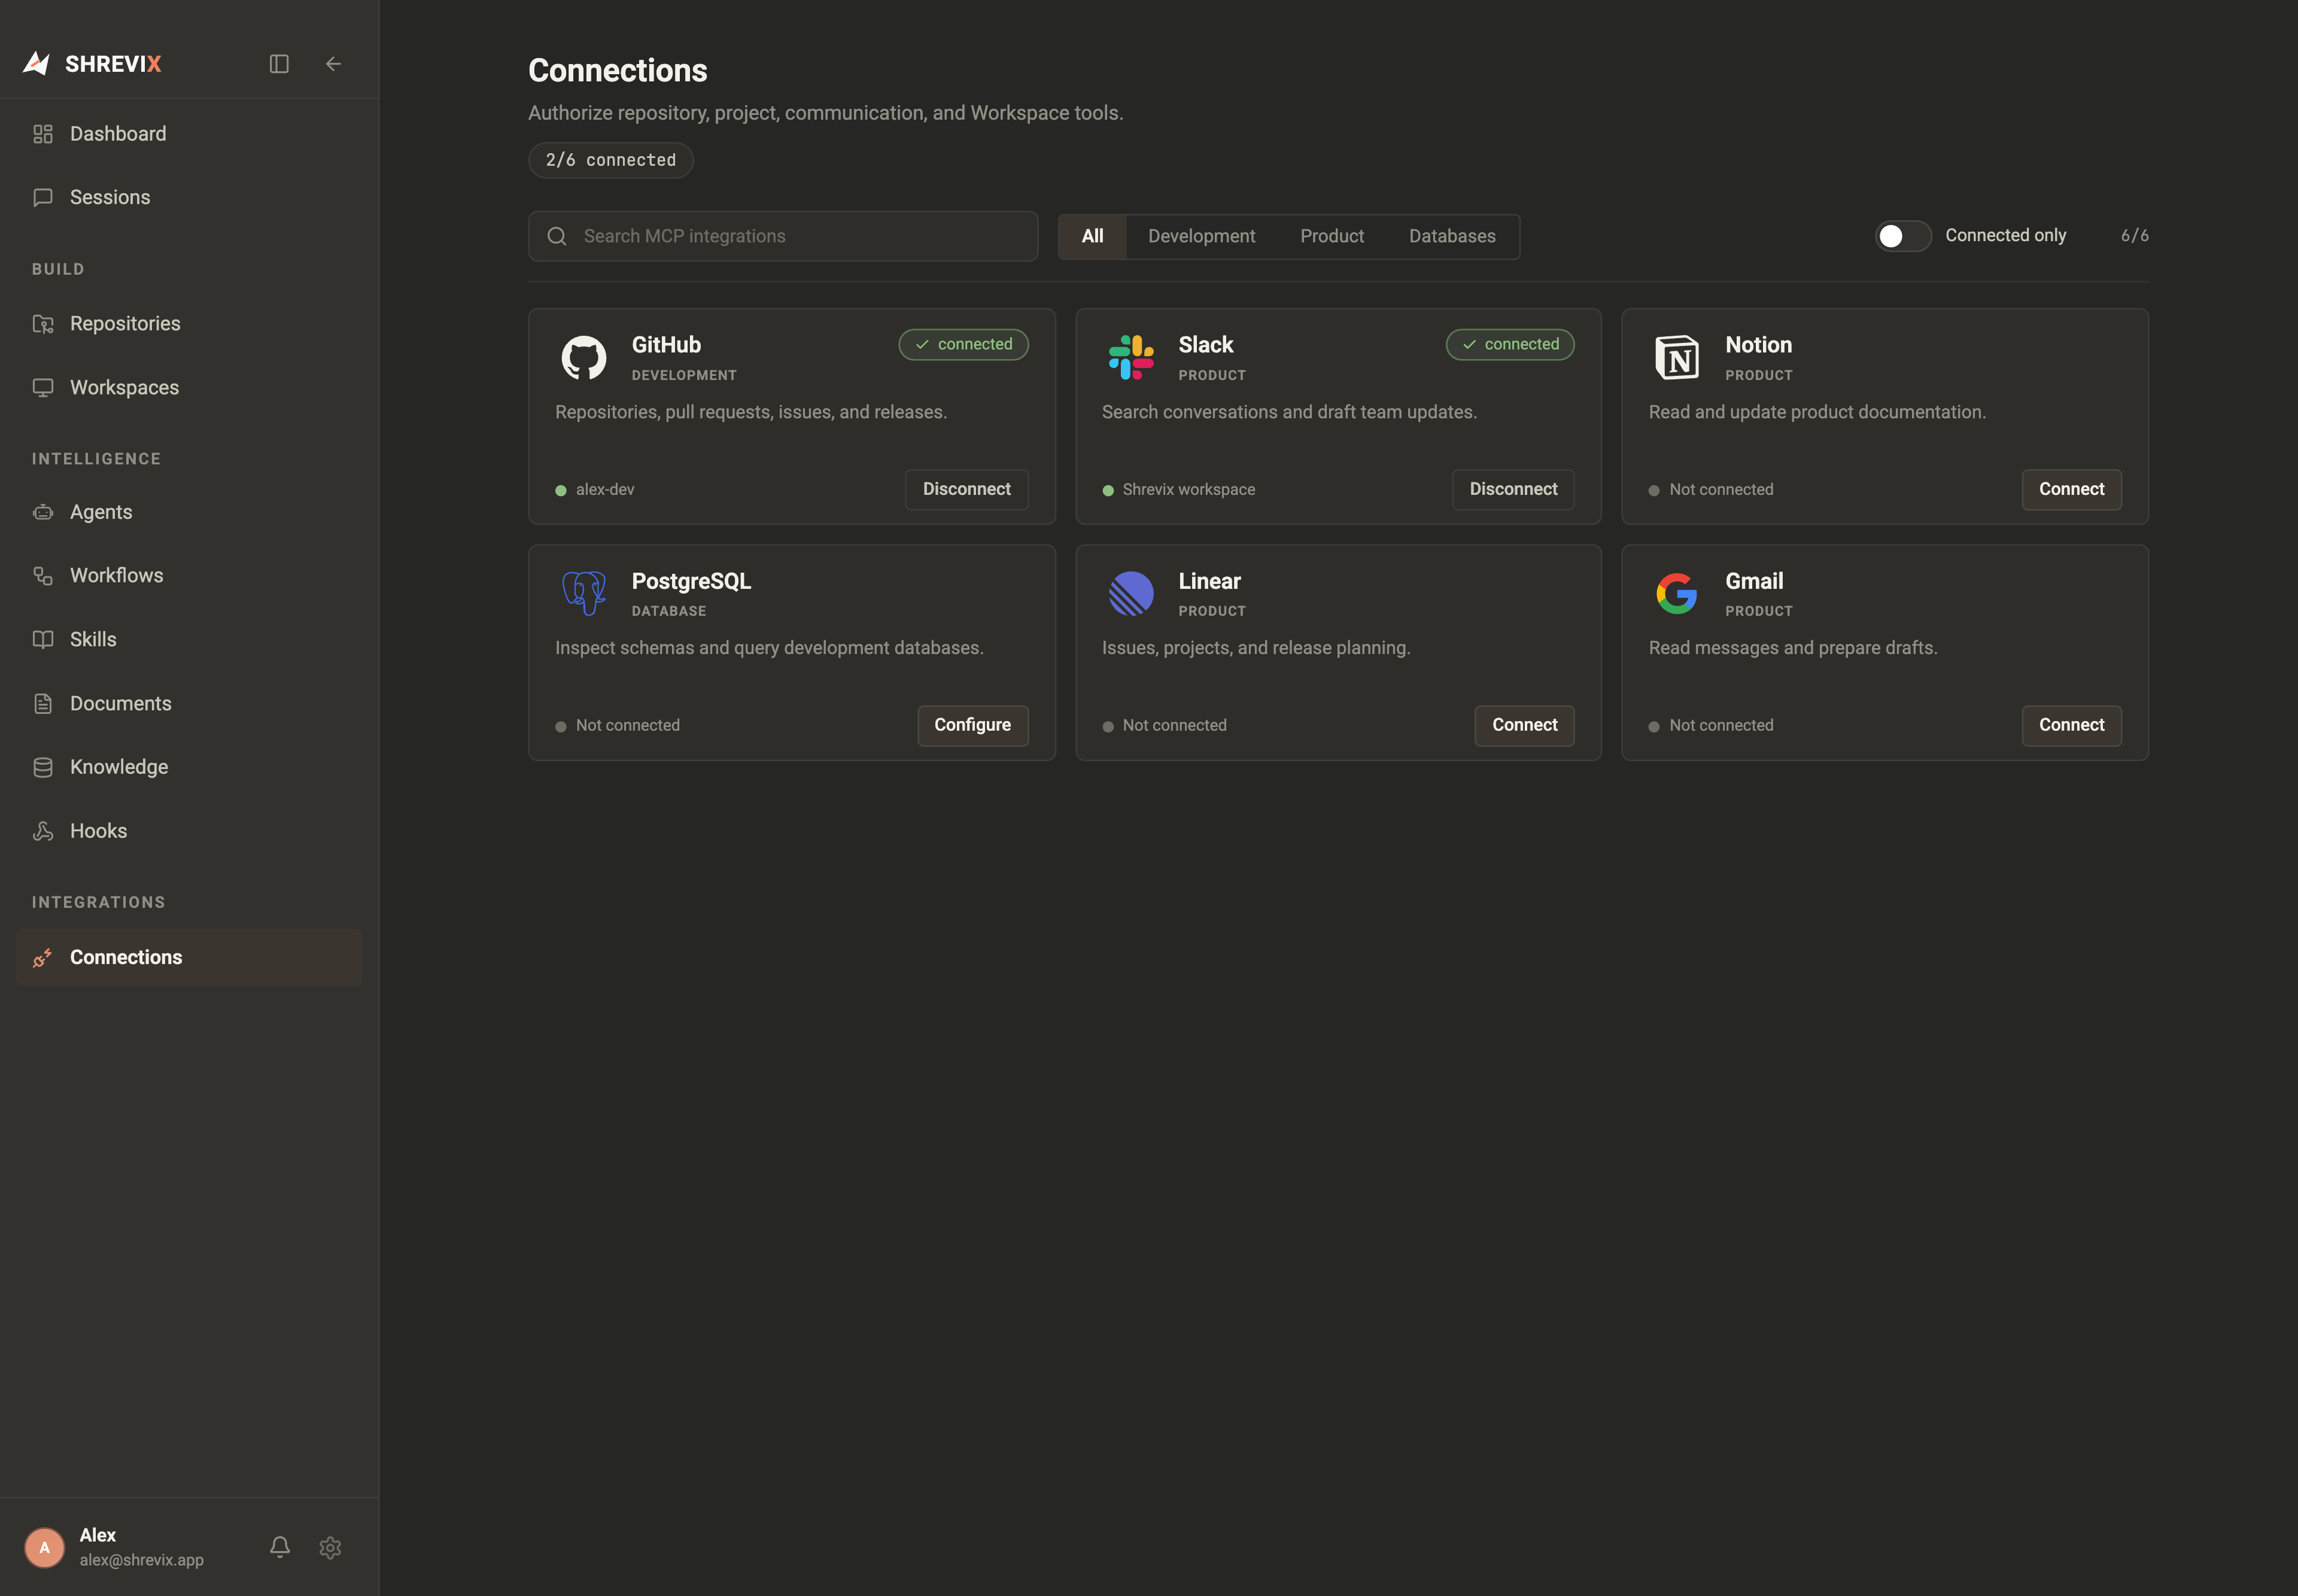Configure the PostgreSQL integration
Viewport: 2298px width, 1596px height.
click(972, 726)
